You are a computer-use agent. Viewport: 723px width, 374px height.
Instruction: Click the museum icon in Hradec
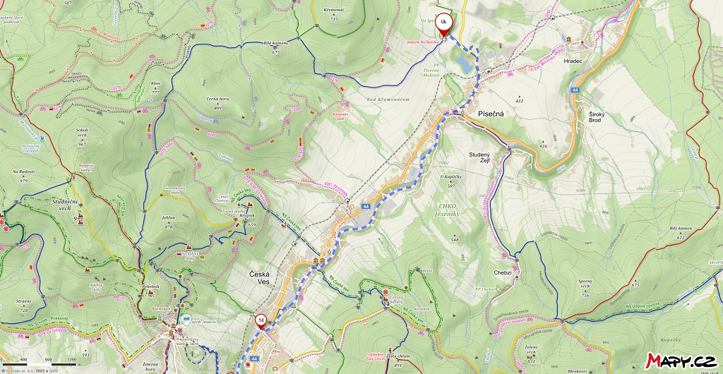570,39
